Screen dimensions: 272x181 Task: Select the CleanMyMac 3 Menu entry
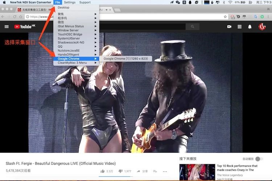tap(76, 63)
